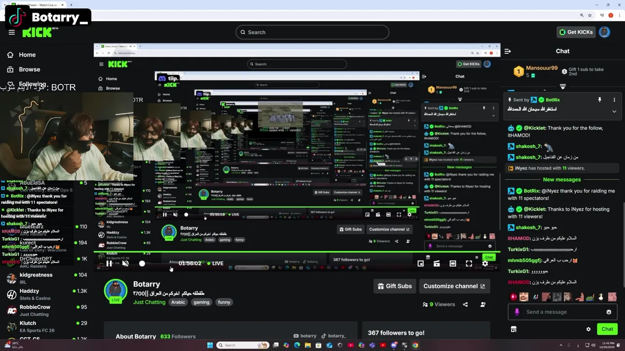
Task: Click Customize channel button
Action: 454,286
